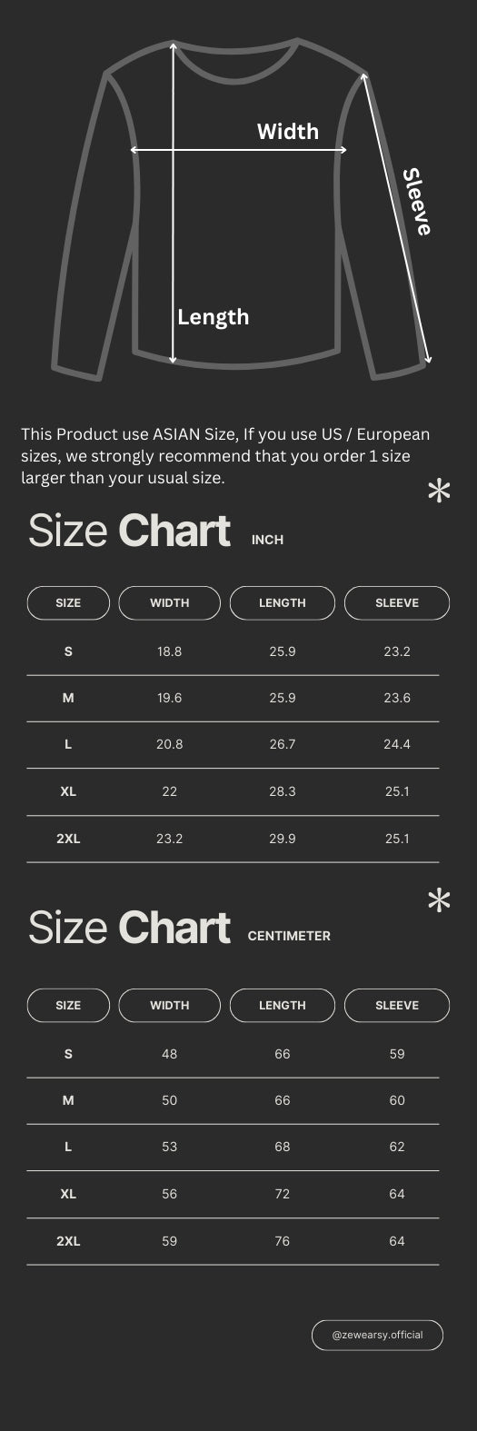Screen dimensions: 477x1431
Task: Click the asterisk icon beside inch Size Chart
Action: [x=439, y=491]
